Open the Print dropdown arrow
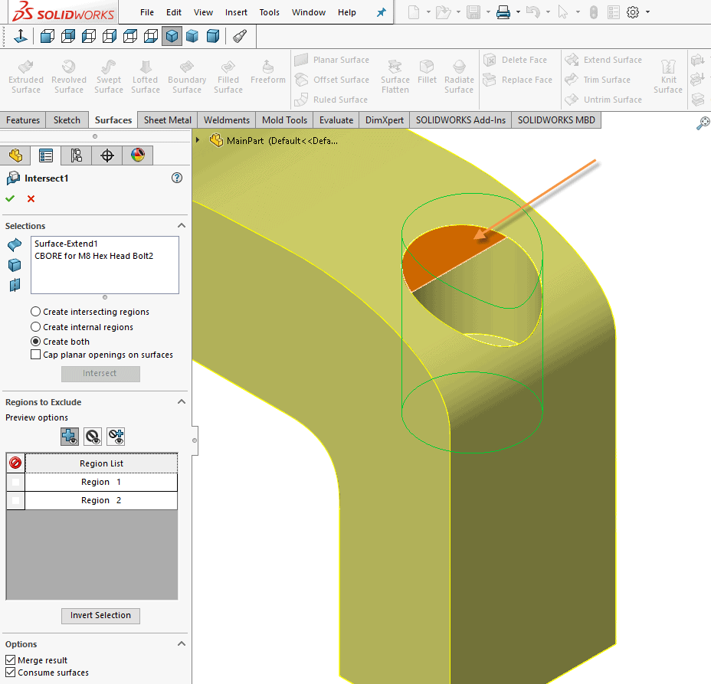The height and width of the screenshot is (684, 711). pos(518,12)
